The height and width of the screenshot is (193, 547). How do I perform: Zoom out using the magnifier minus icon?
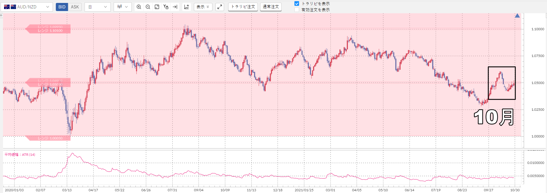pyautogui.click(x=148, y=7)
